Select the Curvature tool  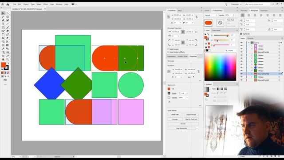tap(8, 20)
